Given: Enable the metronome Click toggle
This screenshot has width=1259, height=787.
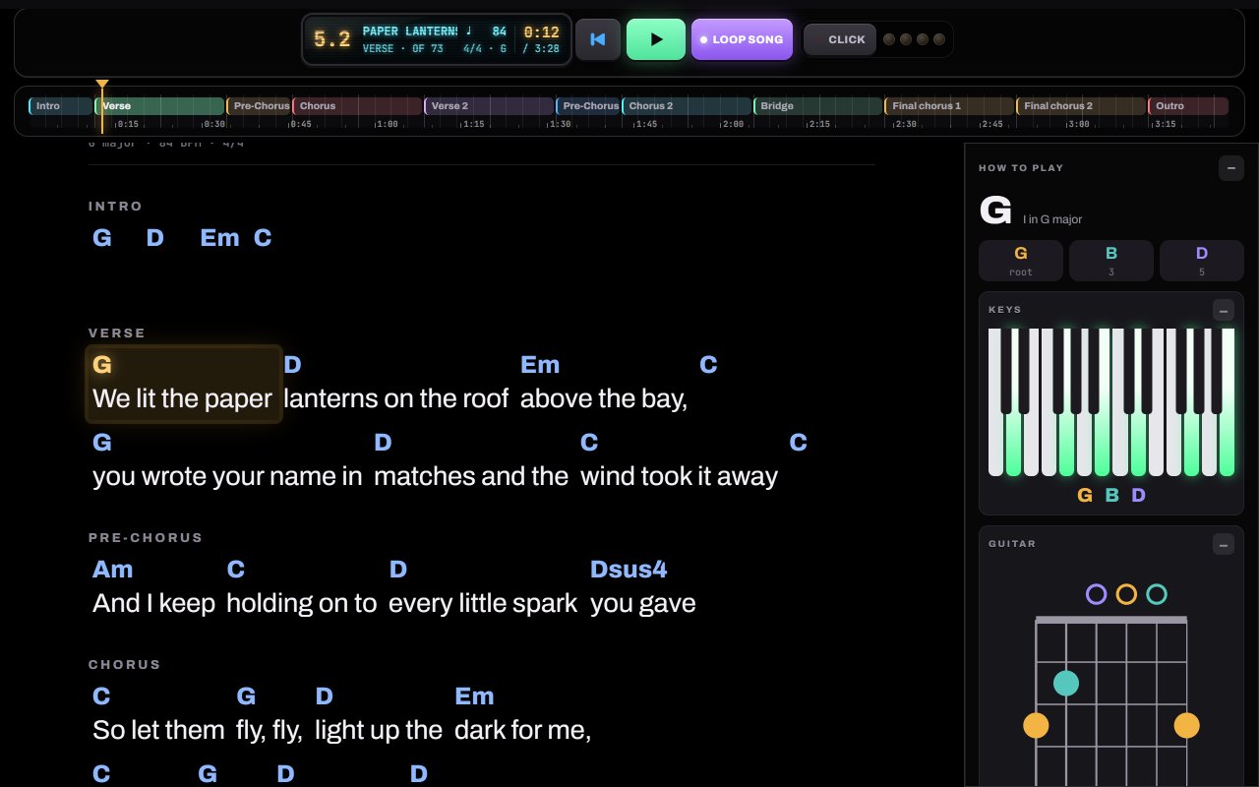Looking at the screenshot, I should click(840, 39).
